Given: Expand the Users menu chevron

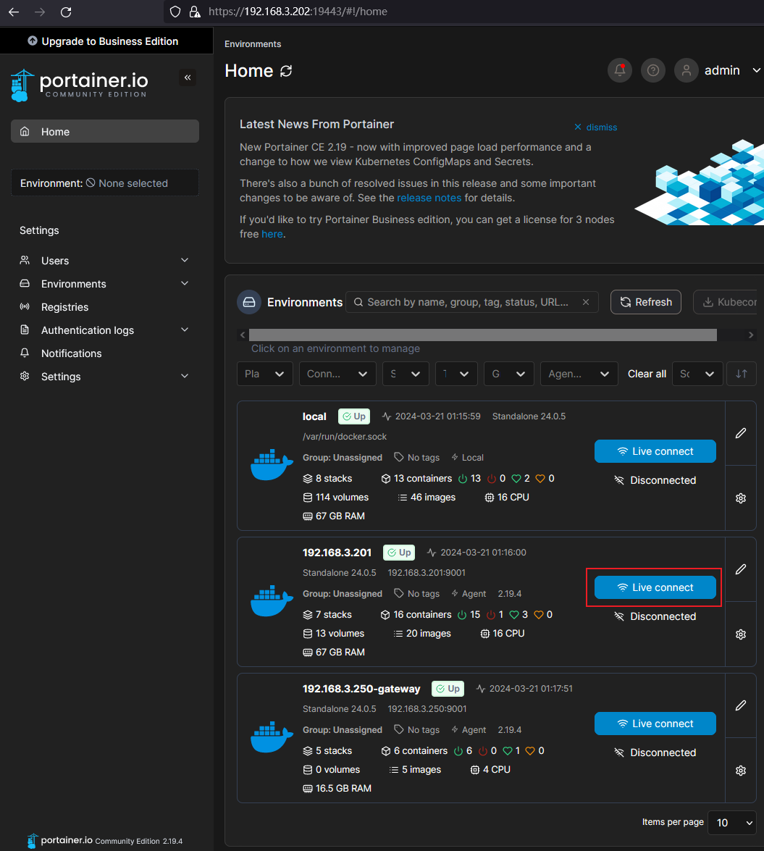Looking at the screenshot, I should click(185, 261).
